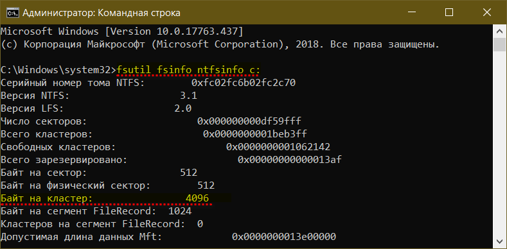Click the highlighted 'Байт на кластер' line
507x249 pixels.
(x=116, y=198)
